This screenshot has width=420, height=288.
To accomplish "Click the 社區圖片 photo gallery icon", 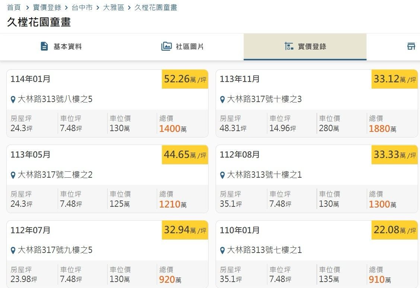I will (166, 46).
